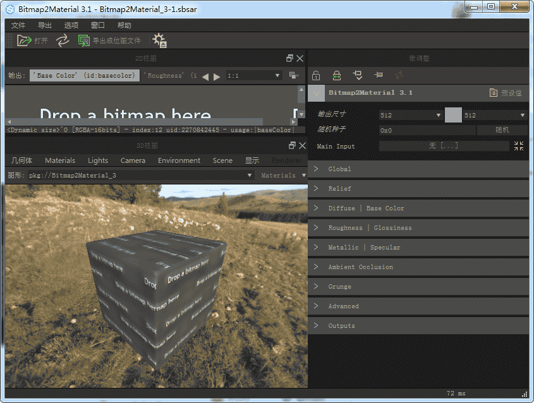Click the 导出成位图文件 export bitmap icon
This screenshot has height=403, width=534.
84,40
